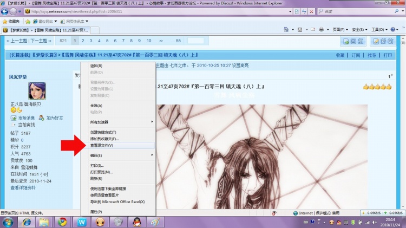Click the Home icon in the command bar
The image size is (406, 228).
[x=286, y=30]
